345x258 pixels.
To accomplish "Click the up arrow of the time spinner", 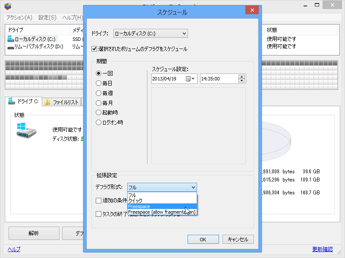I will tap(242, 77).
